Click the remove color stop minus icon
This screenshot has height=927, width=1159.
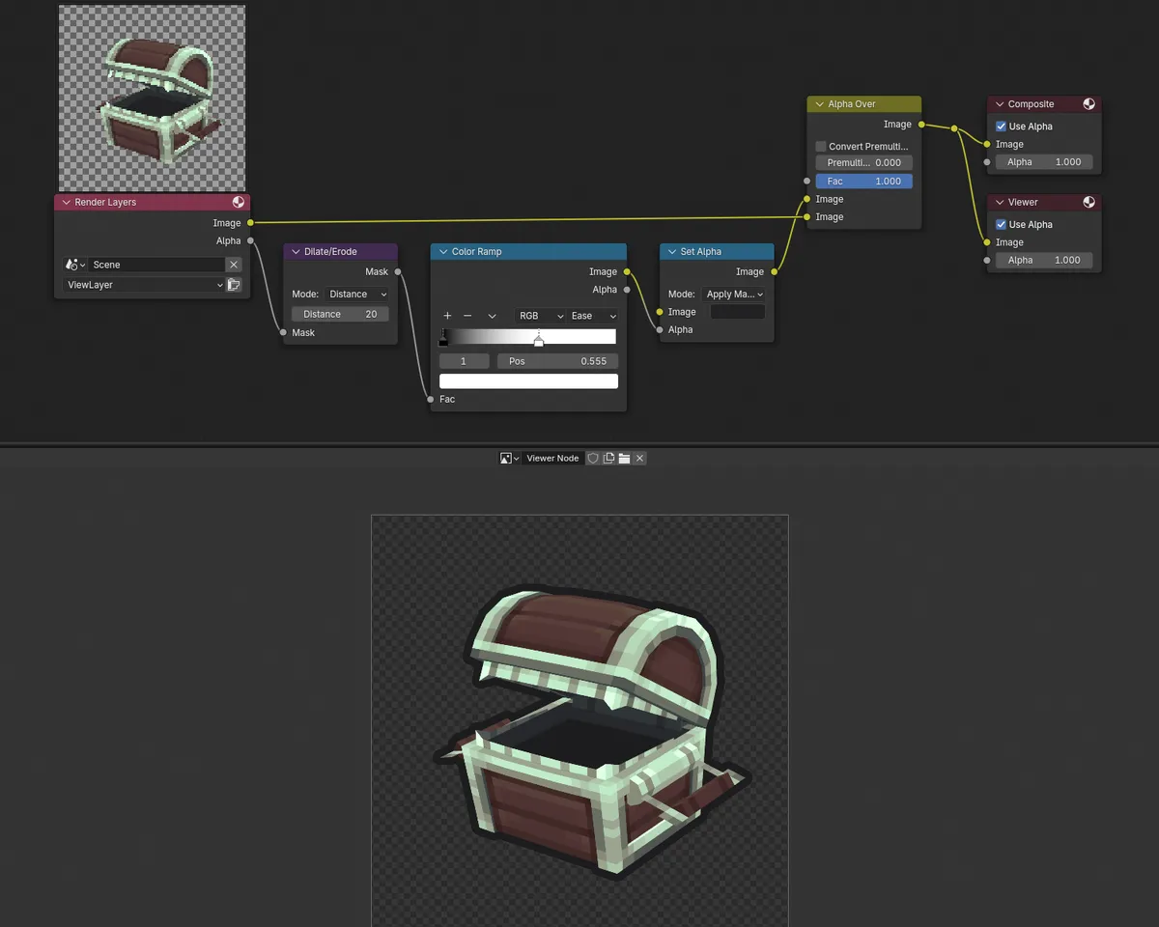point(468,316)
